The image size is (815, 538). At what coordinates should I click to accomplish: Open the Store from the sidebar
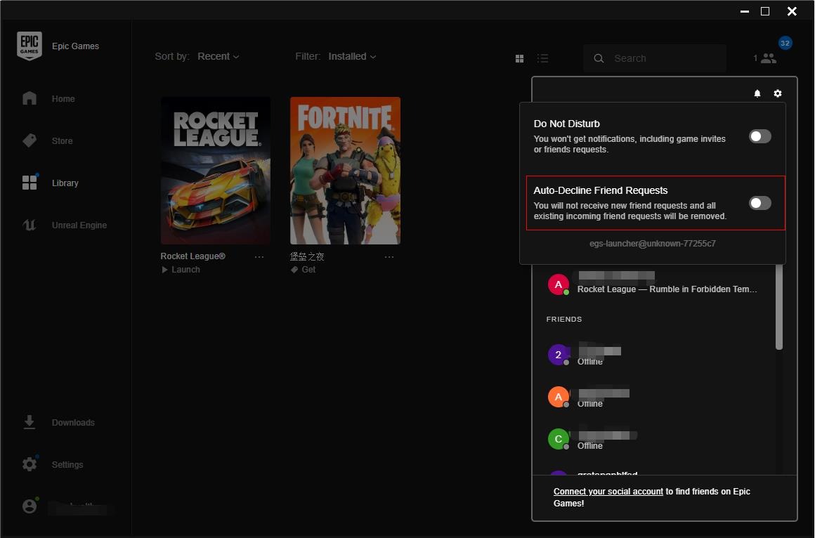(62, 140)
